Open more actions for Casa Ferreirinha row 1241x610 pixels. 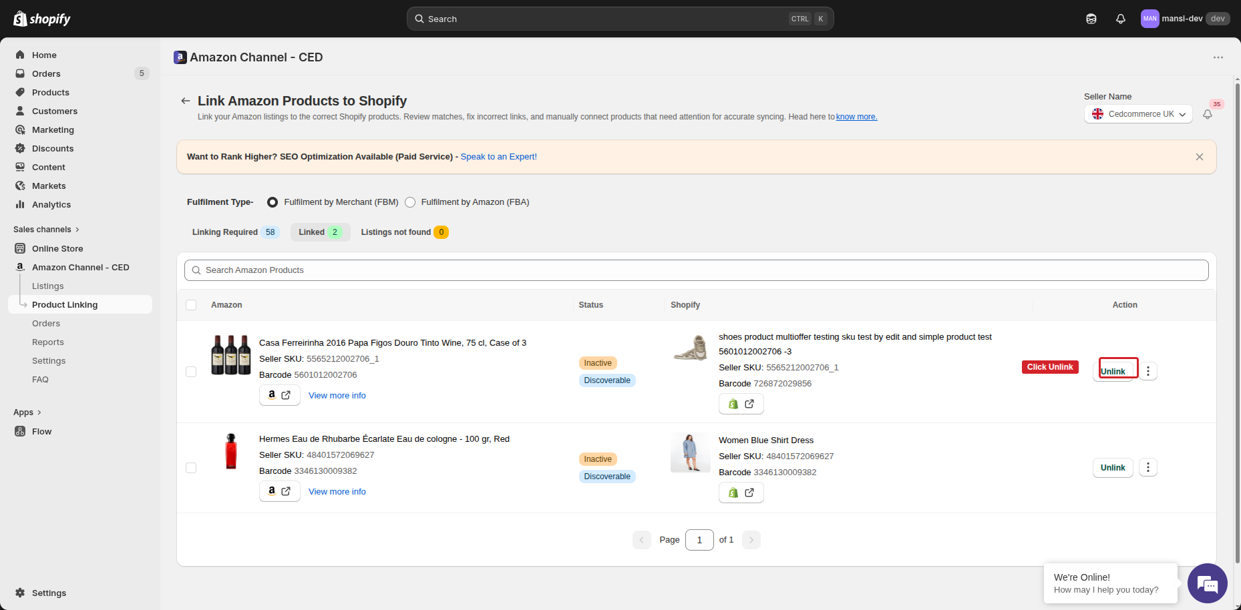coord(1148,371)
